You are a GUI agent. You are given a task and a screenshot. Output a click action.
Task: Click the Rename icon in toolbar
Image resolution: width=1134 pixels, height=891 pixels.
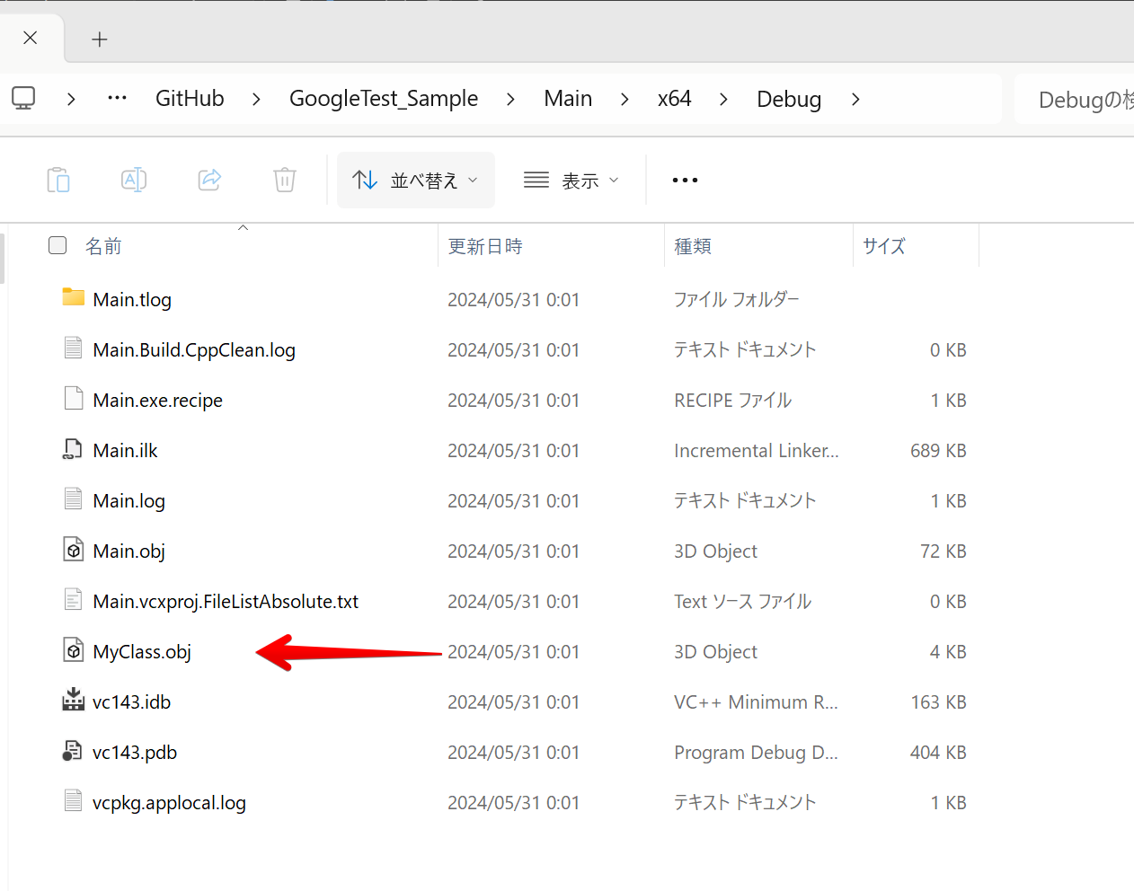(134, 181)
